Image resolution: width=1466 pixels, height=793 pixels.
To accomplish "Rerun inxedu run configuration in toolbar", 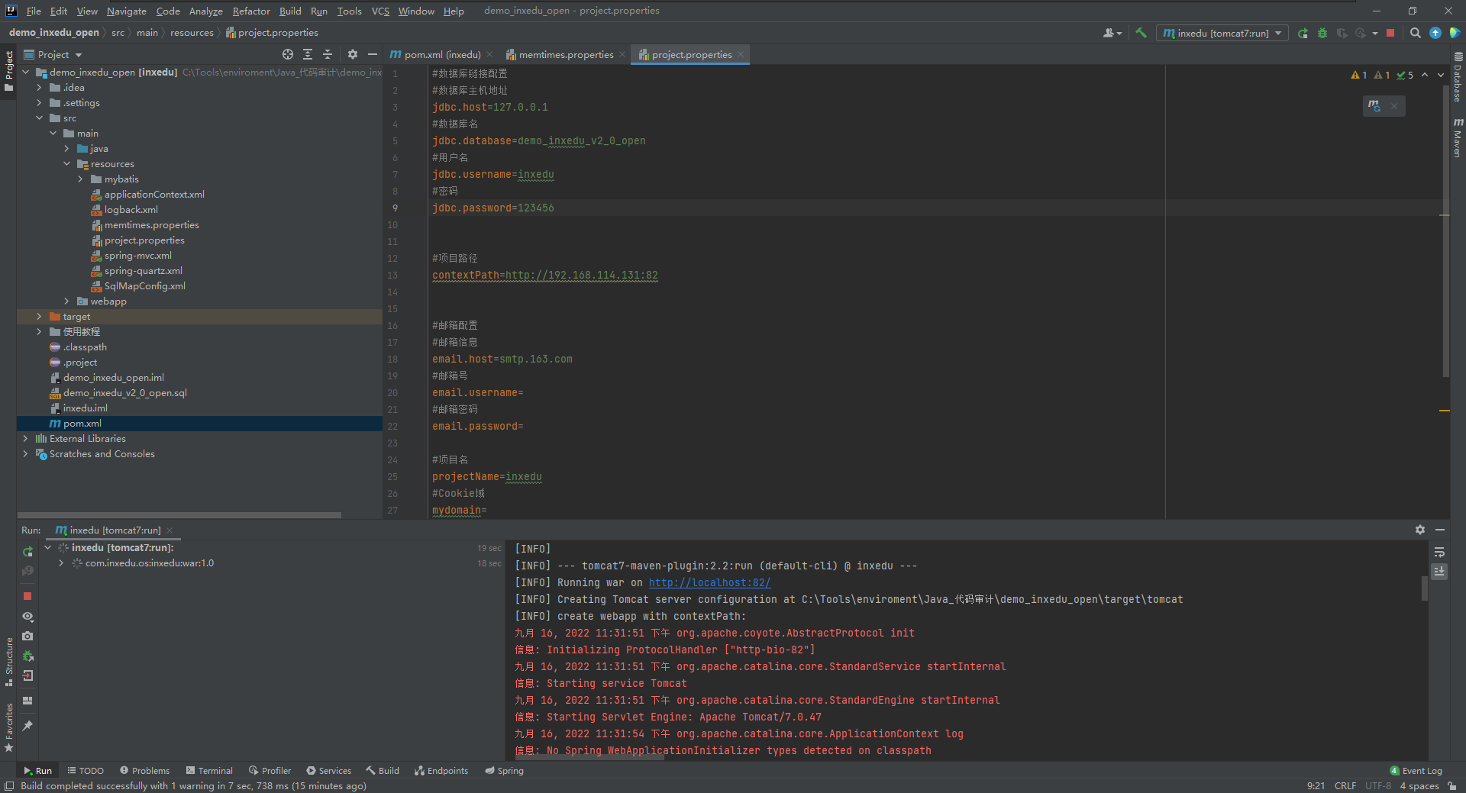I will (x=1303, y=33).
